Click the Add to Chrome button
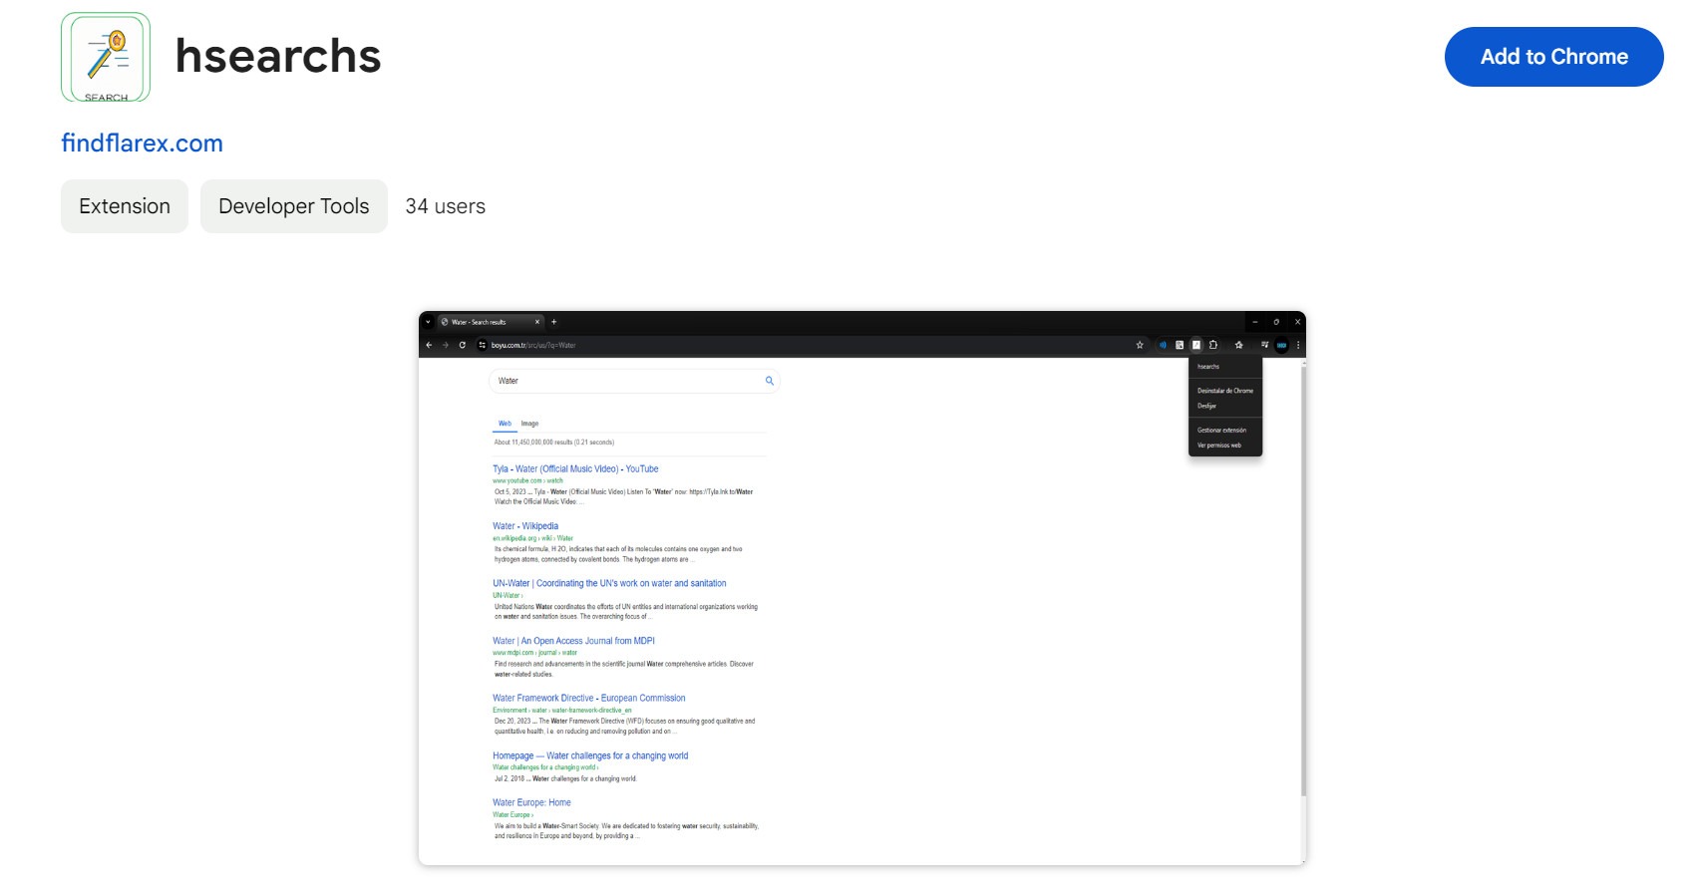Screen dimensions: 1701x896 [1553, 57]
